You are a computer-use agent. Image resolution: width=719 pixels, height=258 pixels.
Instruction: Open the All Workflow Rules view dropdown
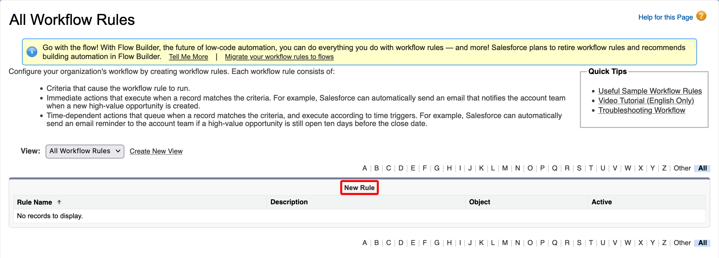[84, 151]
